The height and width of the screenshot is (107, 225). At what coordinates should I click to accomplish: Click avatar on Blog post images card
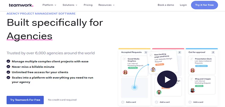pyautogui.click(x=192, y=90)
